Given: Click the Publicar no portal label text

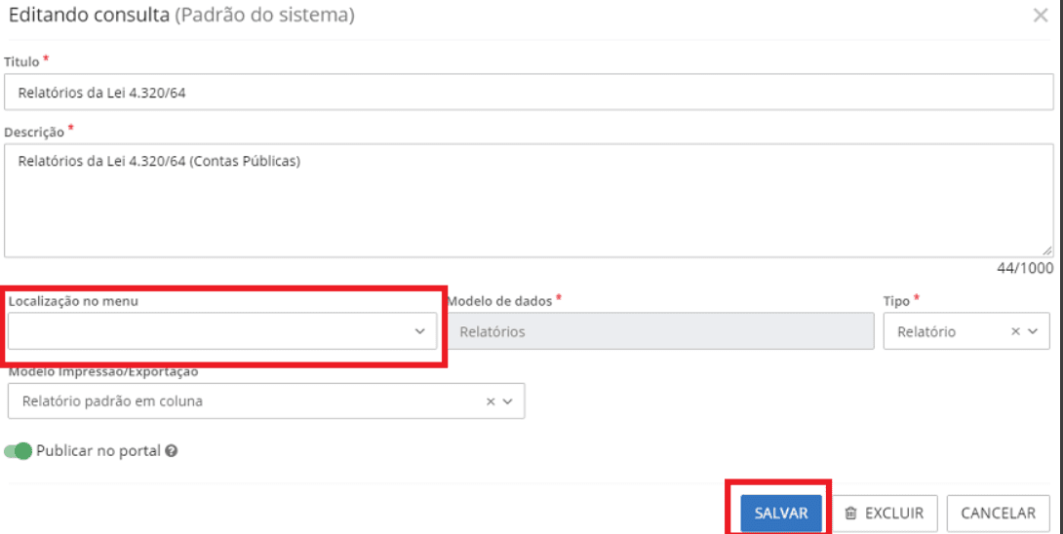Looking at the screenshot, I should click(98, 451).
